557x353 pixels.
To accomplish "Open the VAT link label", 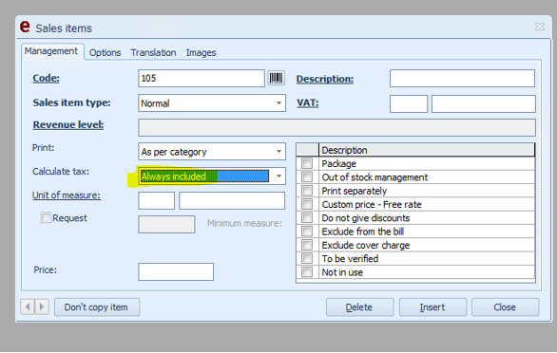I will tap(308, 102).
